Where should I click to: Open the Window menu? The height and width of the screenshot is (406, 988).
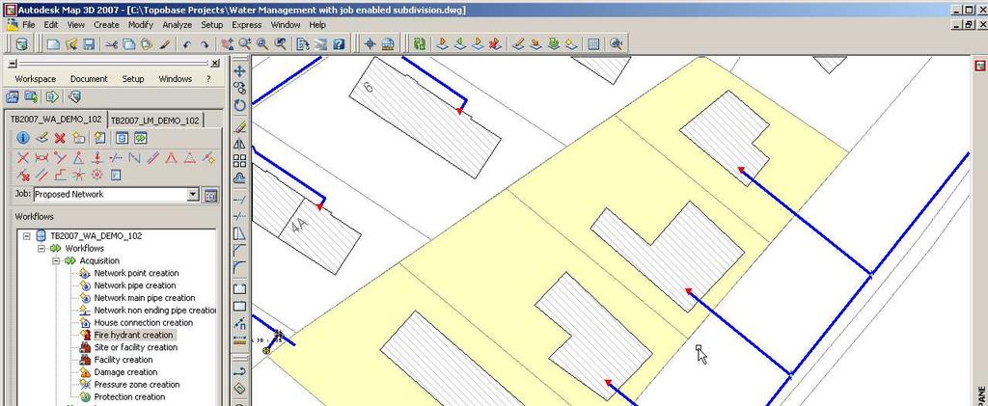click(x=286, y=25)
